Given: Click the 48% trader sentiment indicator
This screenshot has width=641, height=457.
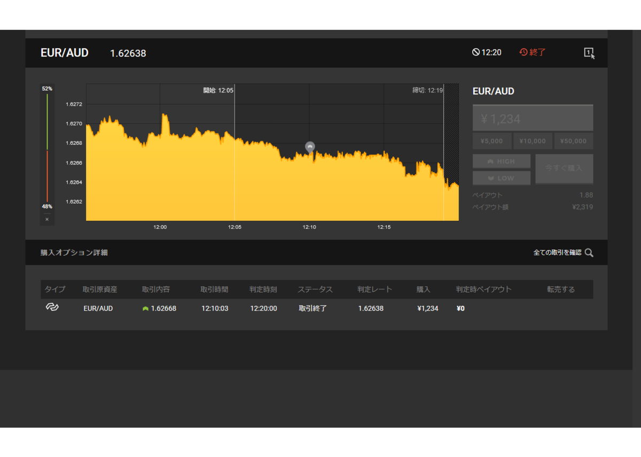Looking at the screenshot, I should (x=47, y=207).
